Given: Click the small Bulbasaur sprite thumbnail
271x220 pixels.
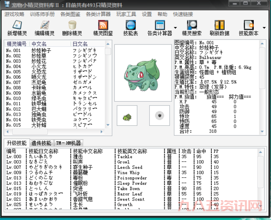Looking at the screenshot, I should [x=127, y=115].
